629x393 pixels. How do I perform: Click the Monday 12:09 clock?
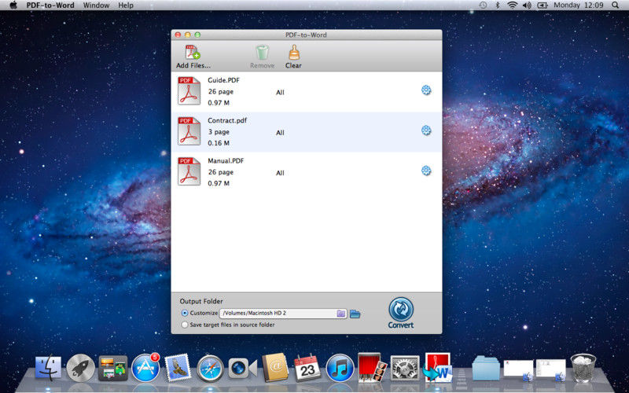579,6
